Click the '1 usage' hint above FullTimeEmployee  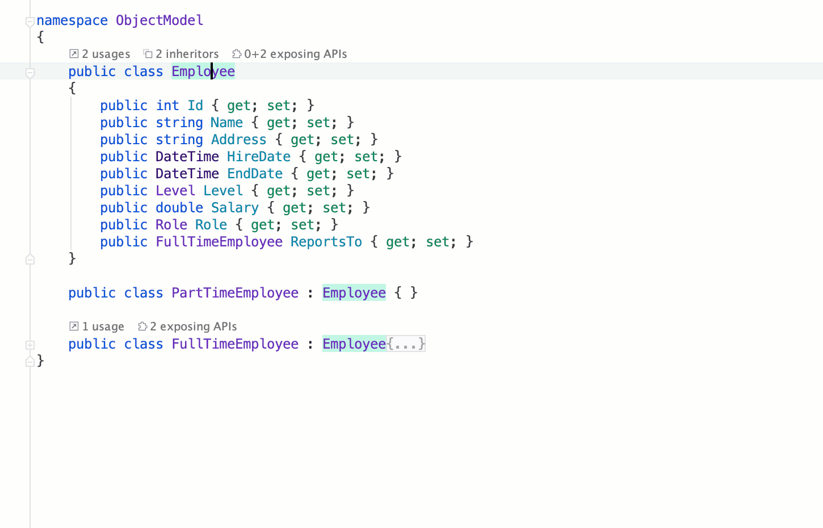(x=102, y=326)
